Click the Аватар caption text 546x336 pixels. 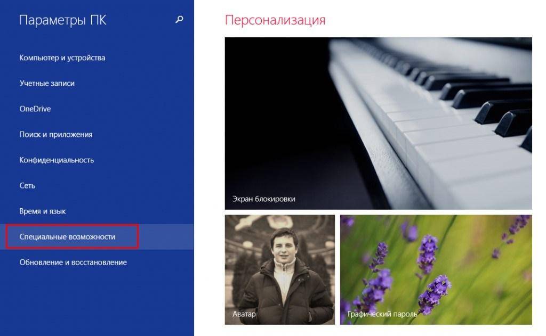[x=244, y=314]
